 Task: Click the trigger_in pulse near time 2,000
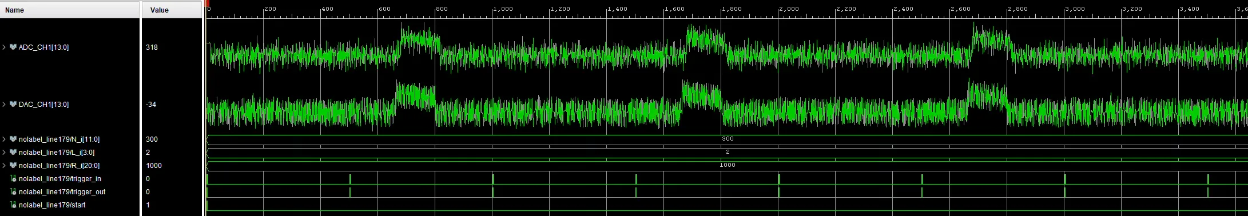(x=779, y=179)
